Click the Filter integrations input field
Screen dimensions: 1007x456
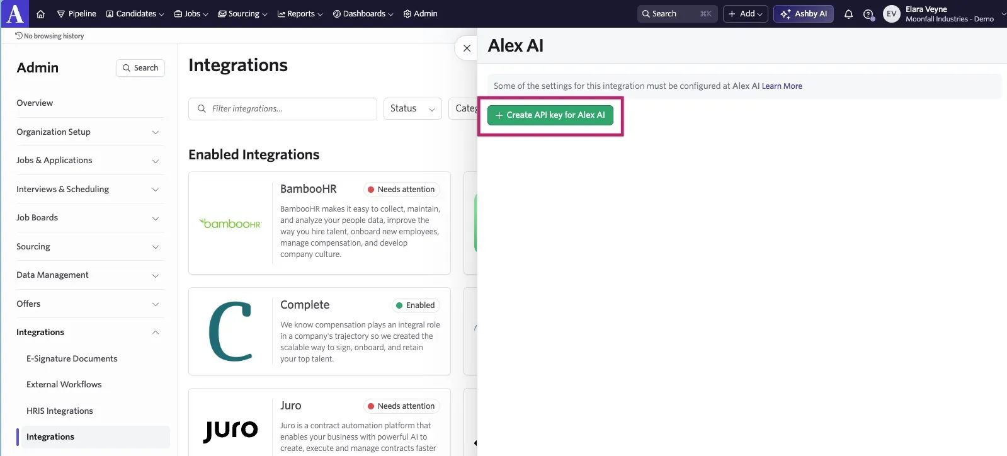pos(283,109)
